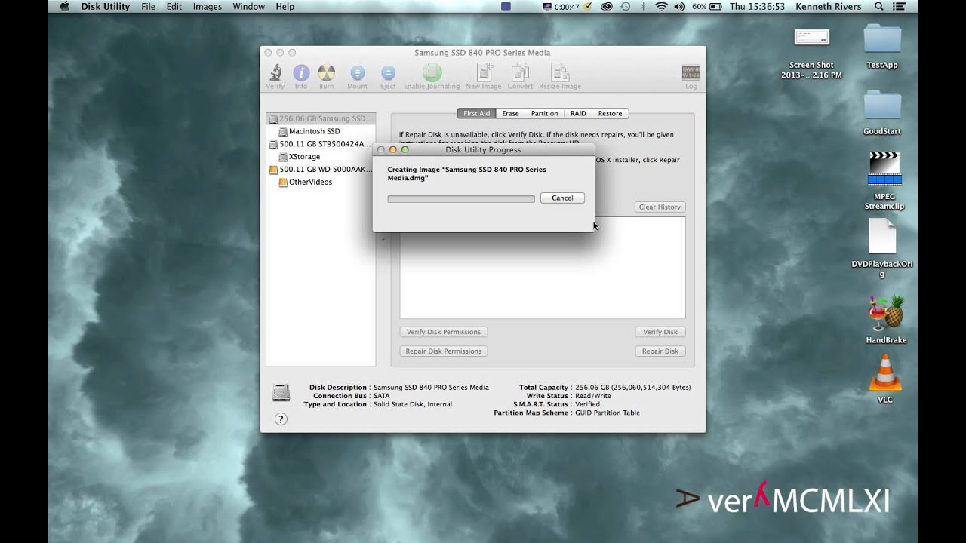Select the TestApp folder on desktop

(x=881, y=47)
